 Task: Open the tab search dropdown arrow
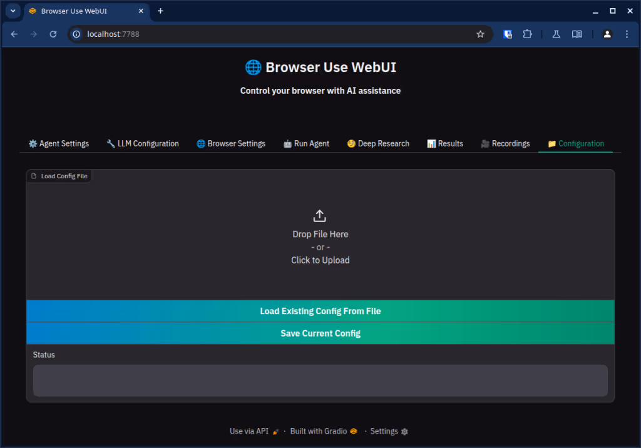click(x=13, y=11)
